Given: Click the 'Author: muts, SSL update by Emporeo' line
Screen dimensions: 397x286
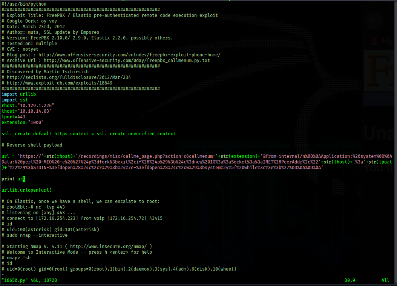Looking at the screenshot, I should point(51,32).
